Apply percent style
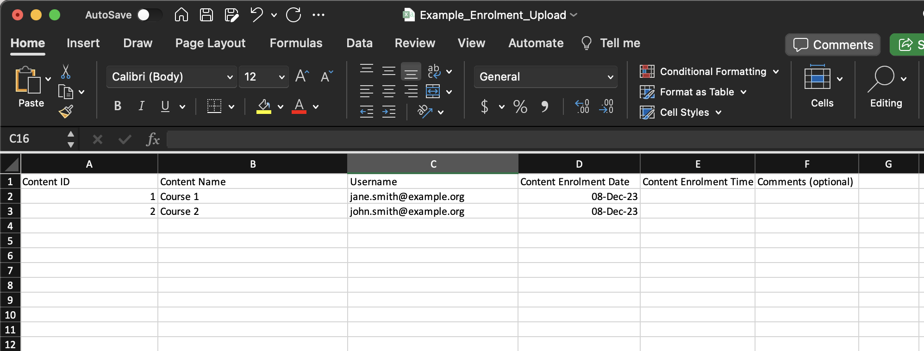Screen dimensions: 924x351 click(520, 107)
